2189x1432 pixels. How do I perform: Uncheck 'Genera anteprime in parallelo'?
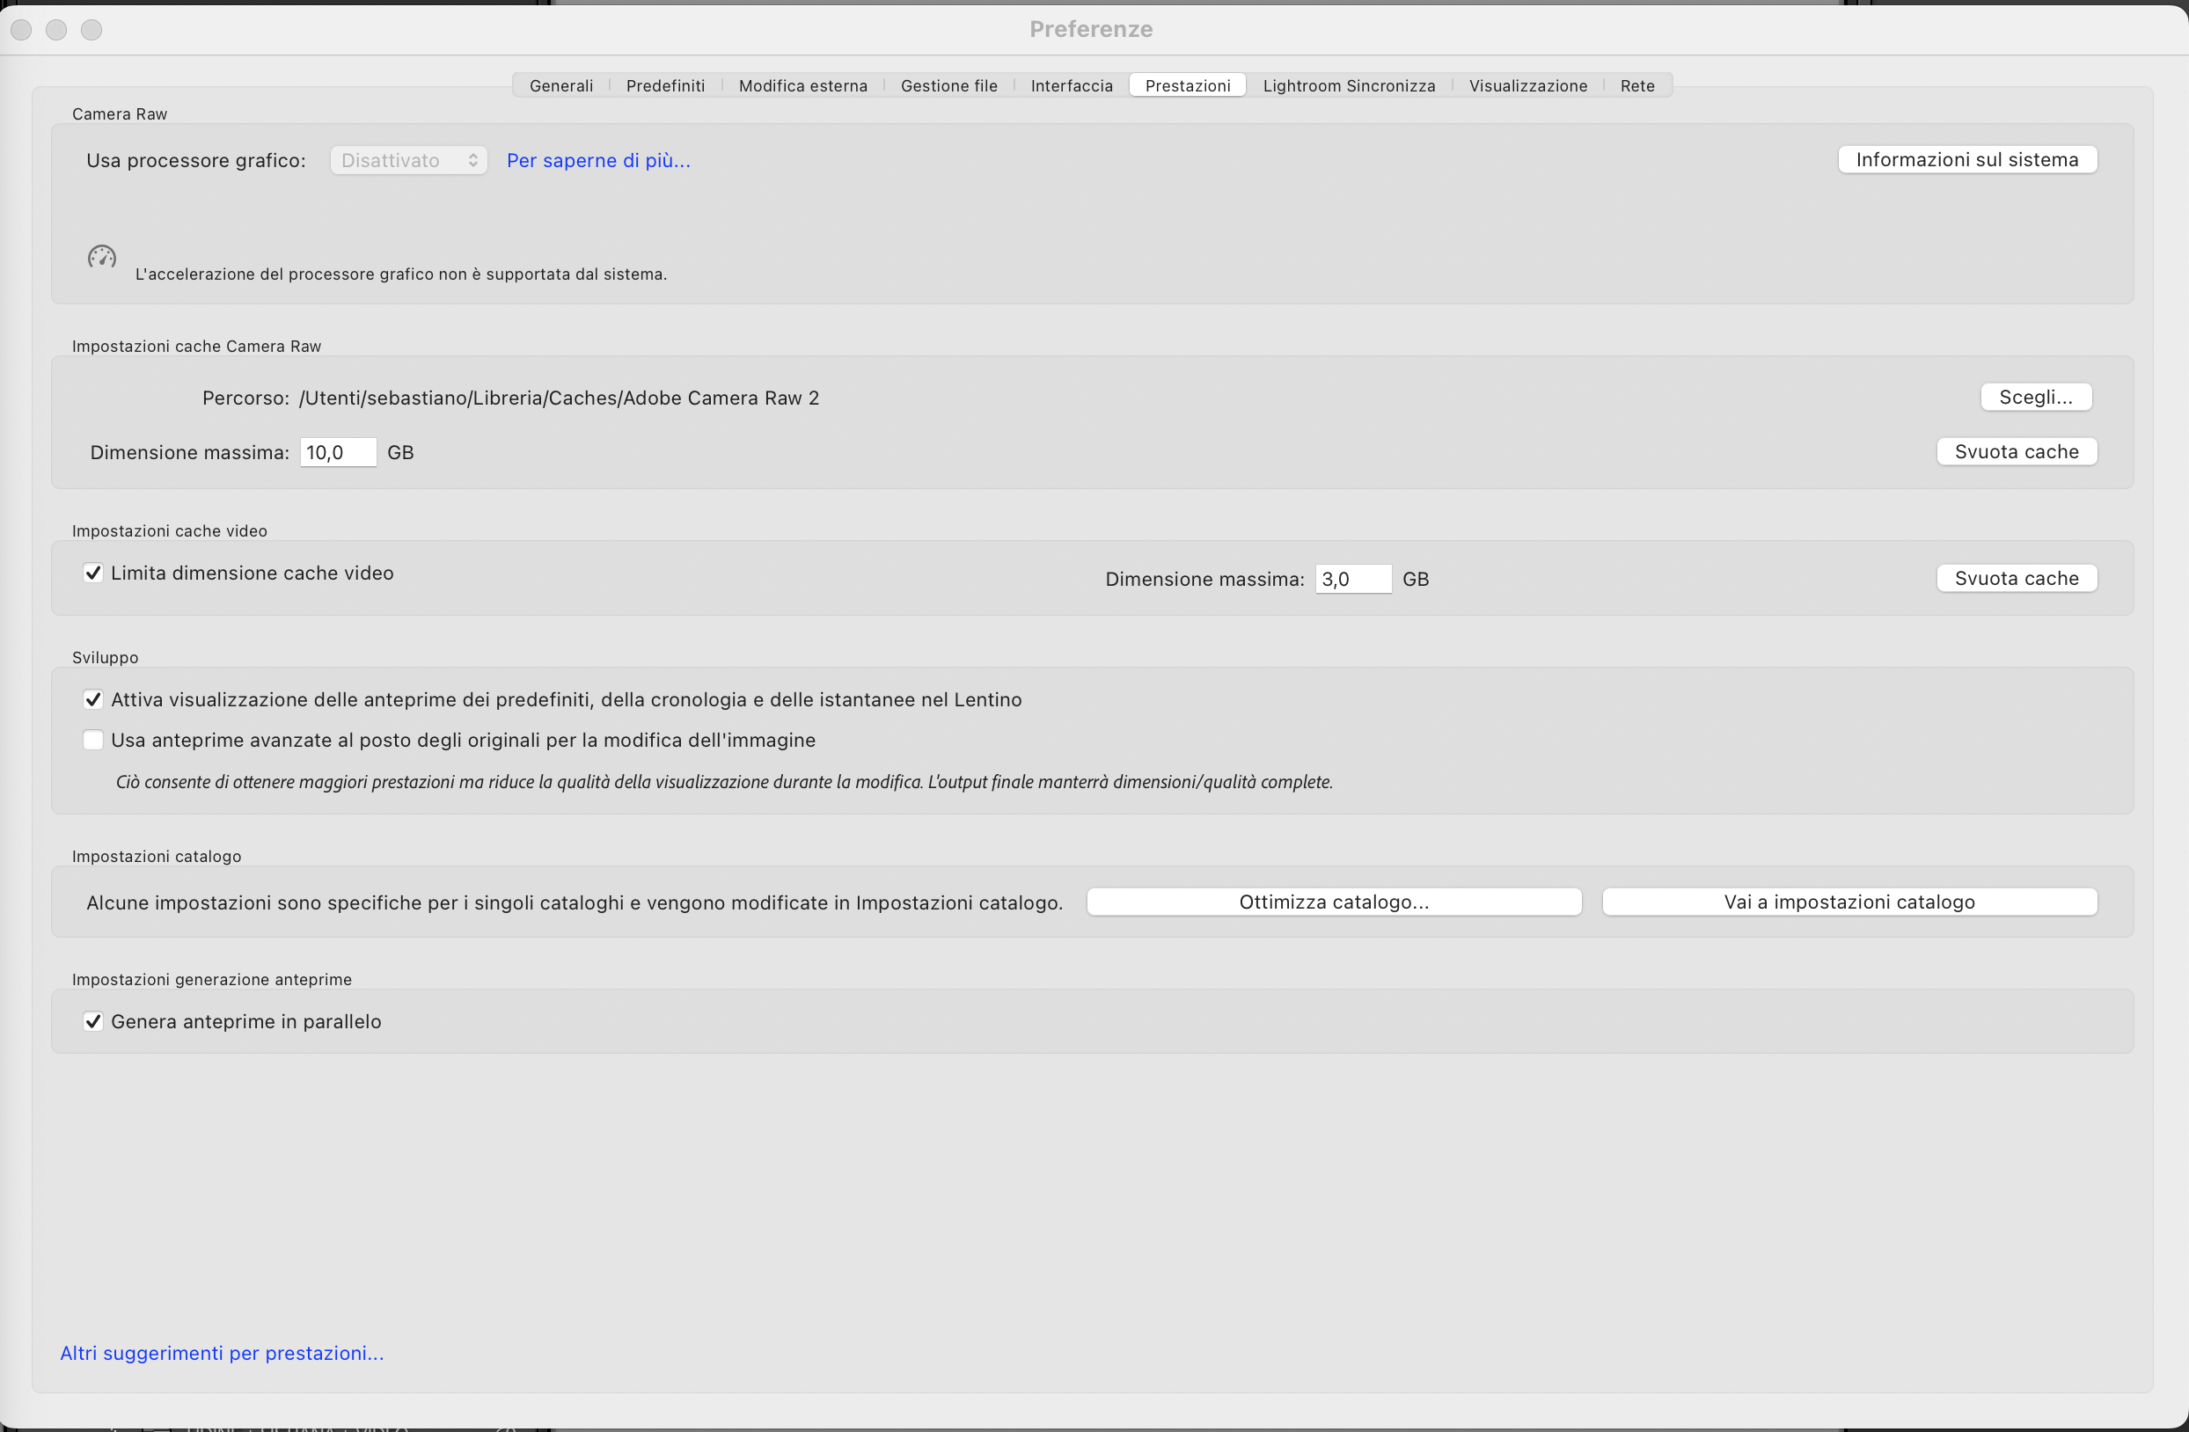pos(93,1021)
